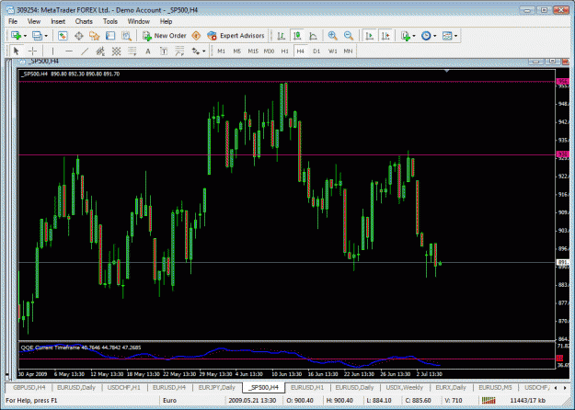575x410 pixels.
Task: Switch to the USDX,Weekly chart tab
Action: point(404,387)
